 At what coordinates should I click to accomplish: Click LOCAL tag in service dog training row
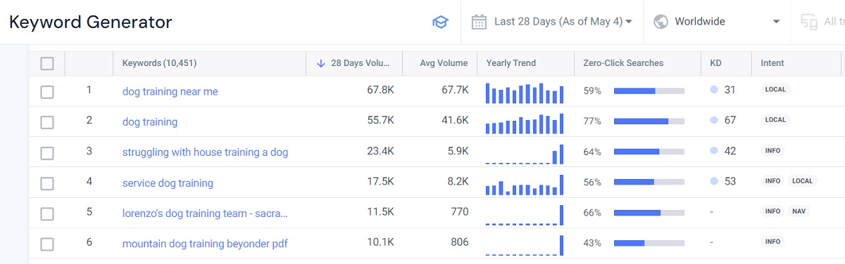click(x=802, y=181)
